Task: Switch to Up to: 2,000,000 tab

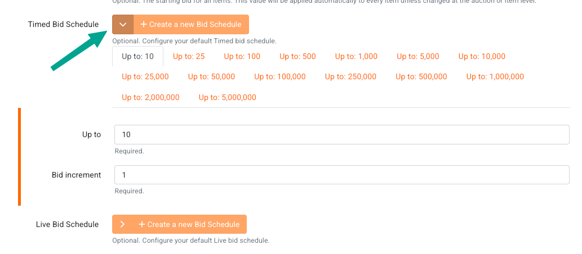Action: click(x=150, y=98)
